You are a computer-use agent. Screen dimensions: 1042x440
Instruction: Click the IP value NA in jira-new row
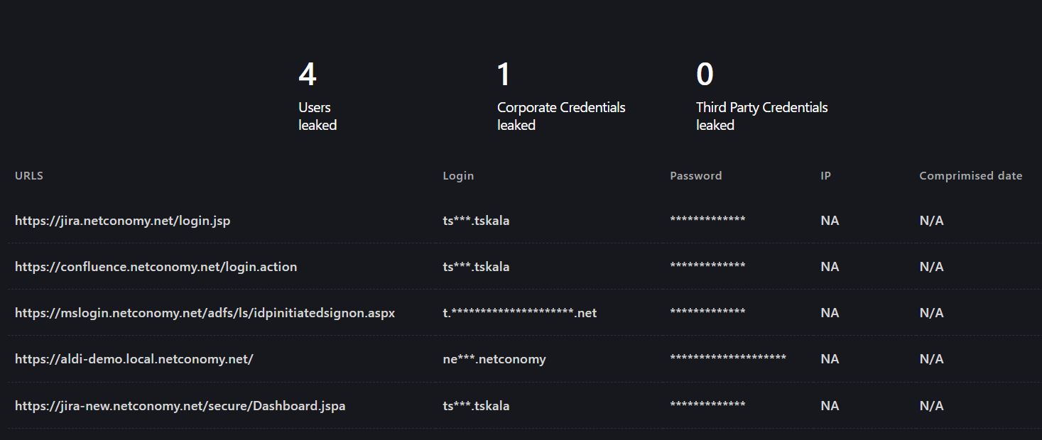tap(830, 406)
